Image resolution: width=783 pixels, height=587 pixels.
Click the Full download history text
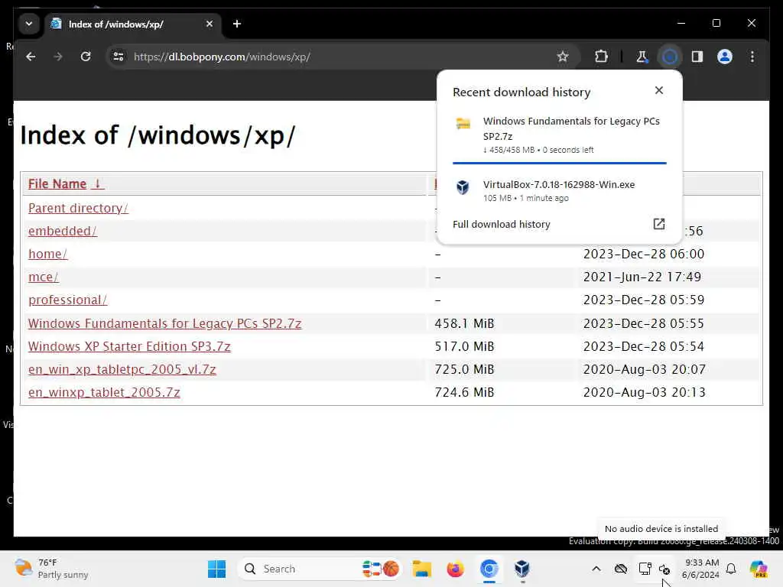click(x=502, y=225)
